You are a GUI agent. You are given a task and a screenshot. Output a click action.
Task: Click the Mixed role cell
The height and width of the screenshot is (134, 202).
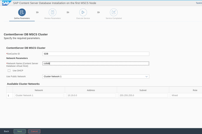pyautogui.click(x=186, y=95)
